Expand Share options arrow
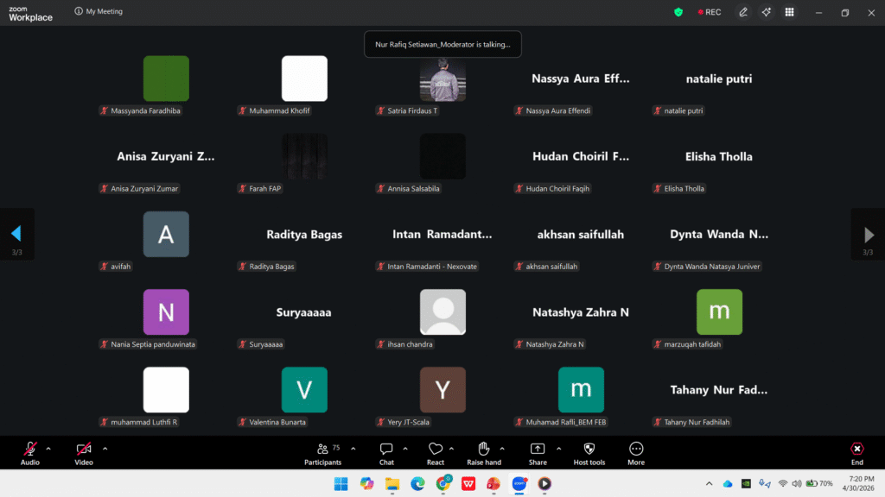Viewport: 885px width, 497px height. point(559,449)
